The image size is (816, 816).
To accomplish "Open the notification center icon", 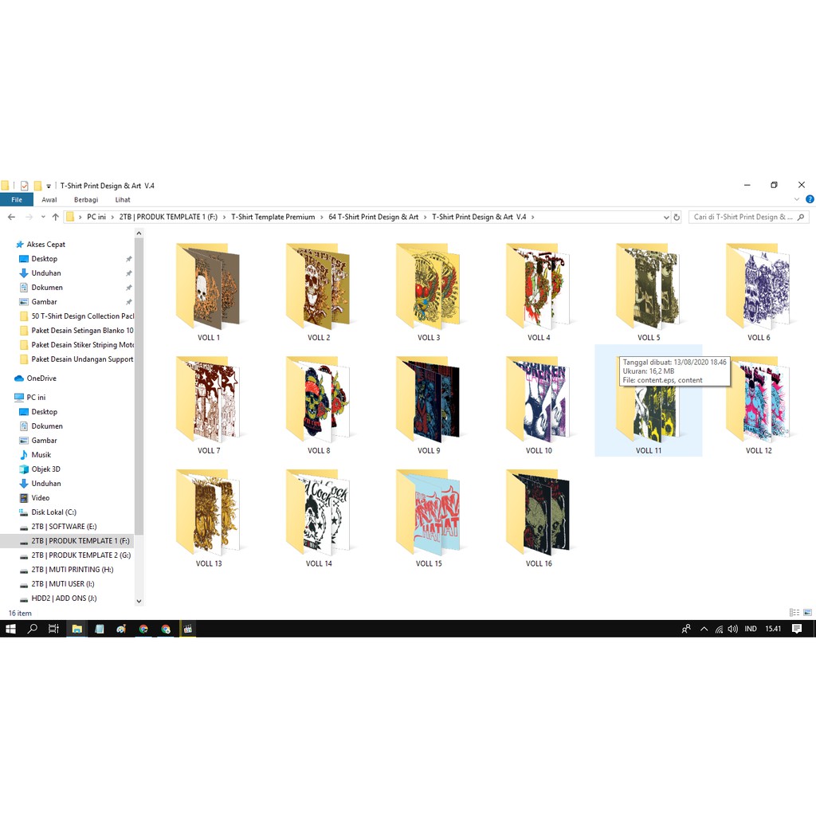I will tap(796, 629).
